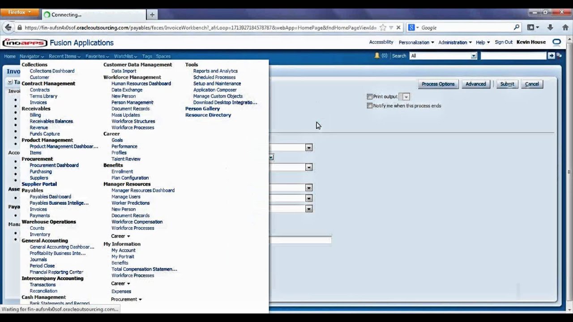Click the magnifier in Google search box

tap(517, 27)
